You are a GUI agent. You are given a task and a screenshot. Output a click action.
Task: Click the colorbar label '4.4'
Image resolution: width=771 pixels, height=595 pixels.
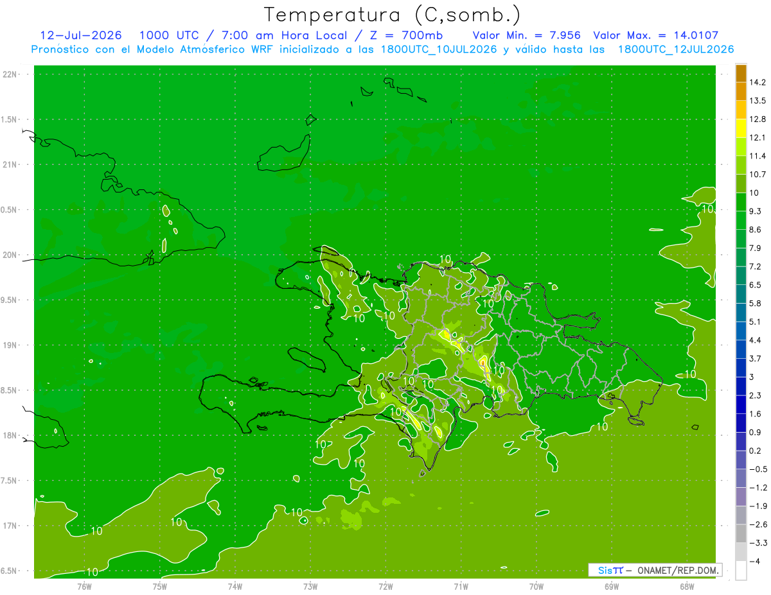click(x=756, y=340)
